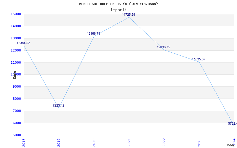Image resolution: width=237 pixels, height=148 pixels.
Task: Click the 2023 x-axis label
Action: pos(199,143)
